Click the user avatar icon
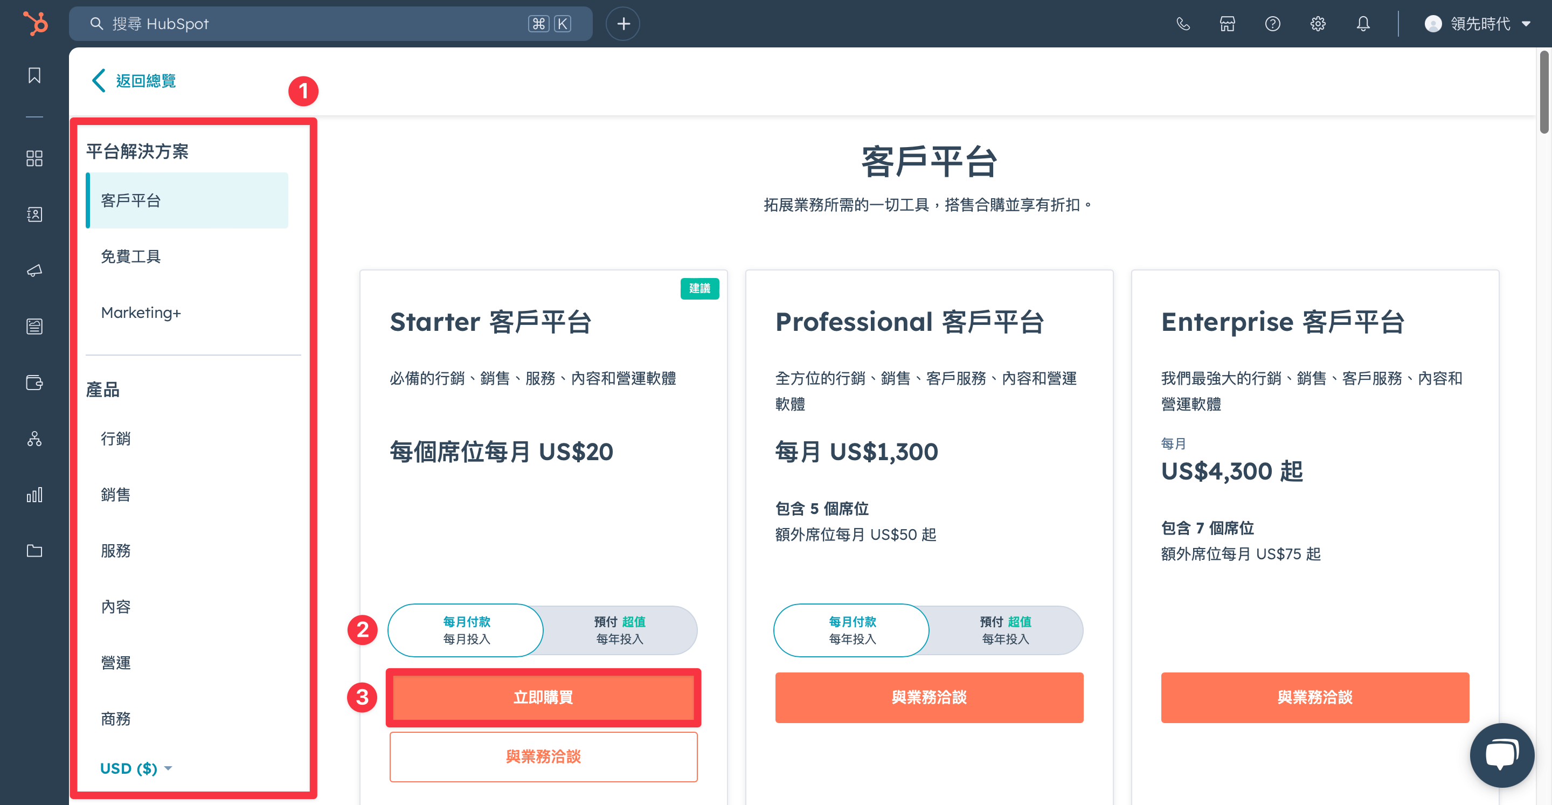The image size is (1552, 805). click(1433, 24)
